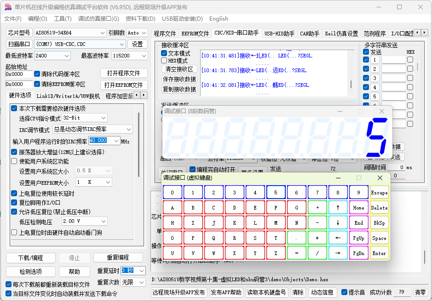Viewport: 432px width, 301px height.
Task: Switch to Keil仿真设置 tab
Action: click(342, 34)
